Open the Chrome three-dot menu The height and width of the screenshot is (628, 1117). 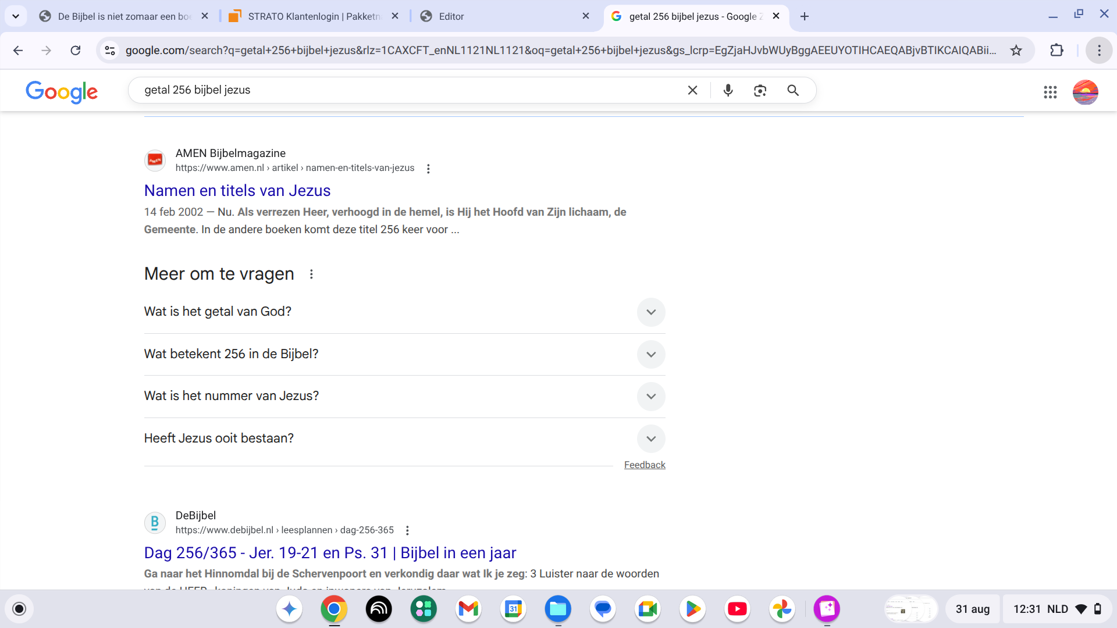click(x=1099, y=51)
